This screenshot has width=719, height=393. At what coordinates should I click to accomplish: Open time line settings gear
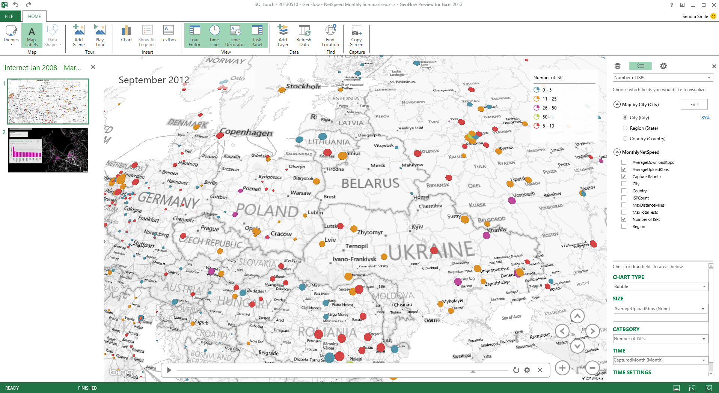click(527, 370)
